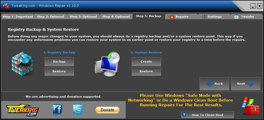Click the title bar app toolbox icon
The height and width of the screenshot is (120, 264).
click(6, 6)
